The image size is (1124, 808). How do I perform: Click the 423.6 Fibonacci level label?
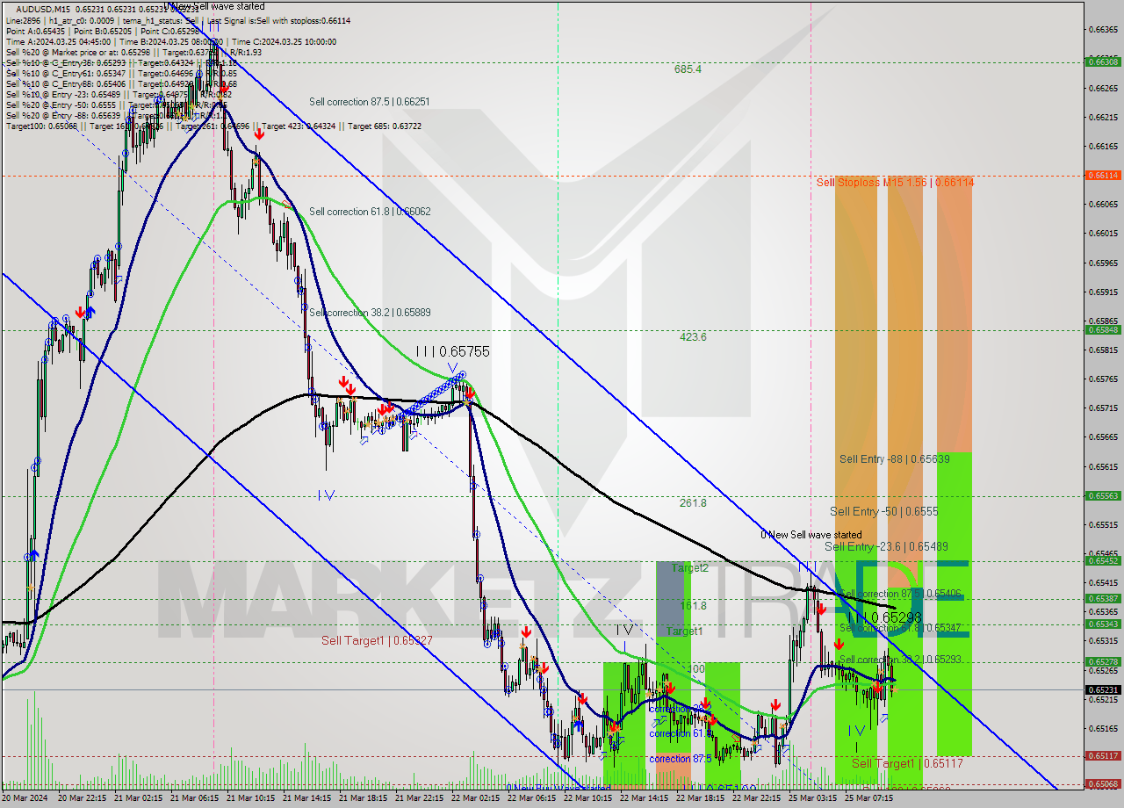click(693, 336)
